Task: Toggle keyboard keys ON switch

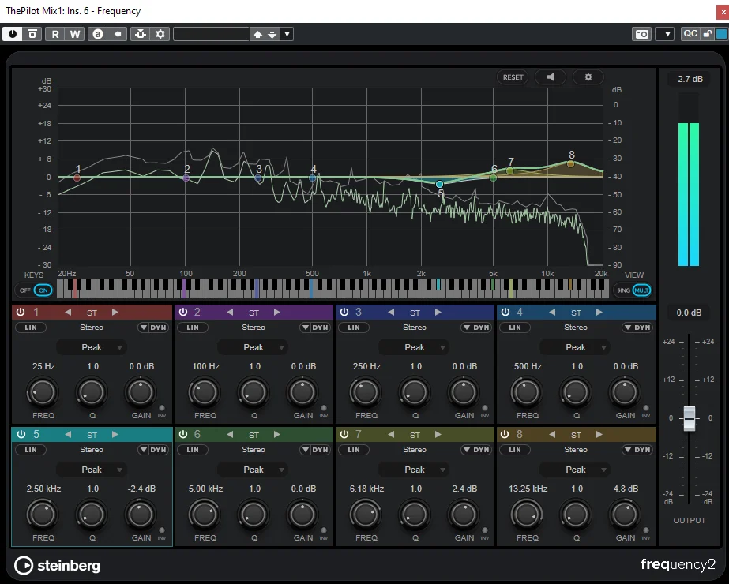Action: click(x=43, y=290)
